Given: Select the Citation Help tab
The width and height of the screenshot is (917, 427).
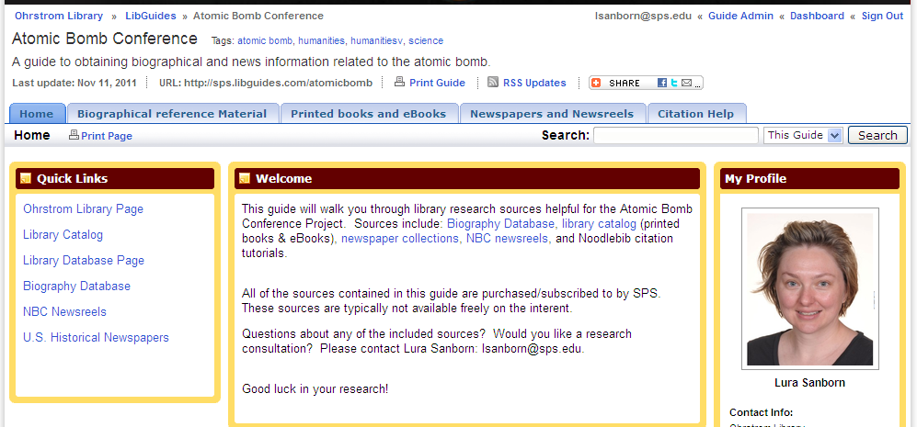Looking at the screenshot, I should pyautogui.click(x=695, y=114).
